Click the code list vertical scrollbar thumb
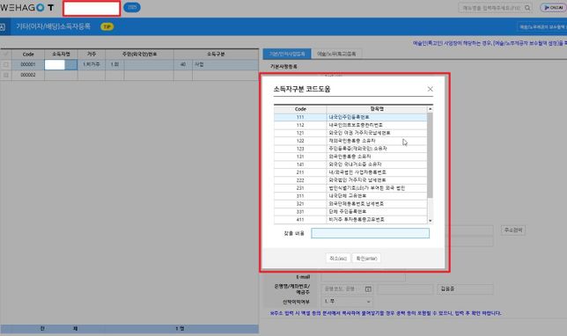This screenshot has width=567, height=336. [x=430, y=155]
